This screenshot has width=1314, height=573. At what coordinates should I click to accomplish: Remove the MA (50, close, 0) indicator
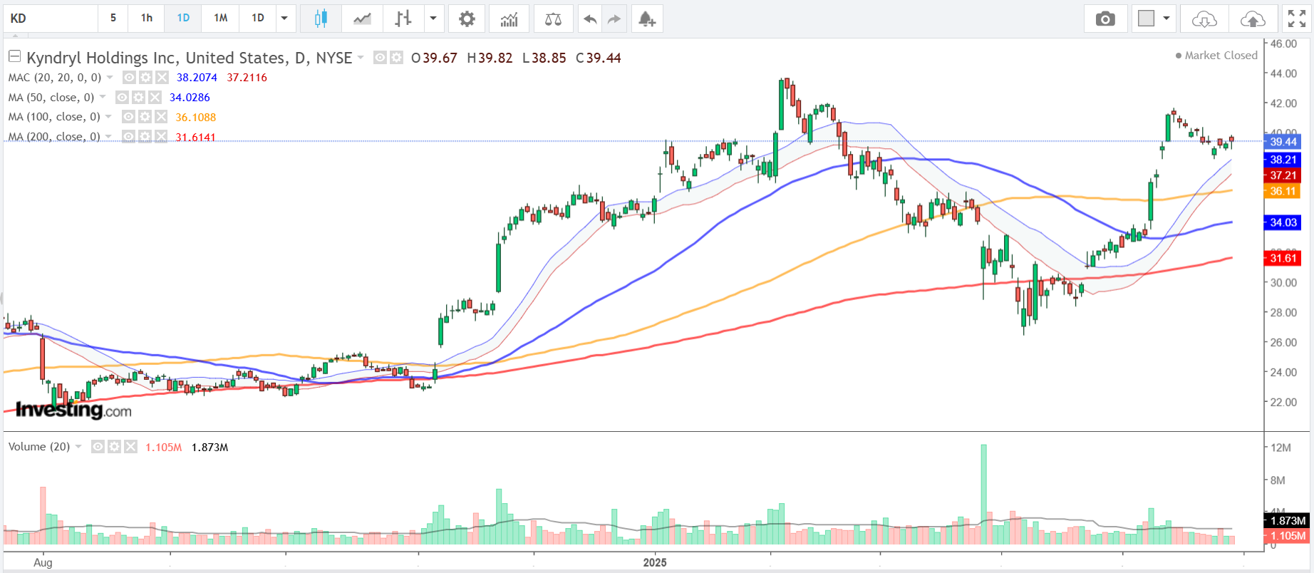coord(155,97)
